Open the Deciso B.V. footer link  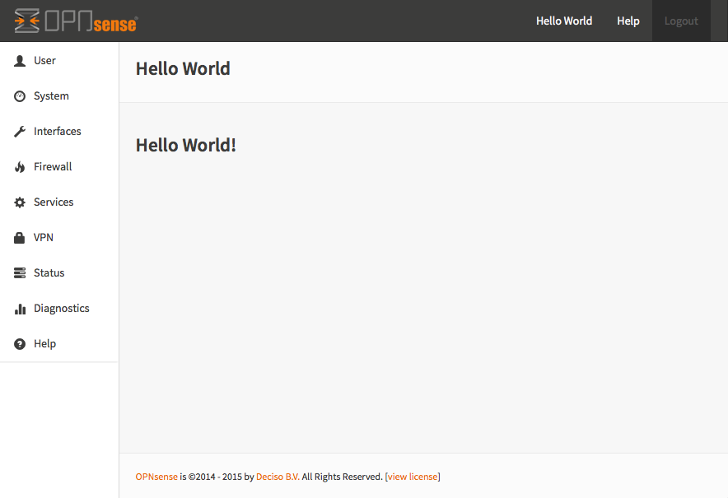coord(278,477)
